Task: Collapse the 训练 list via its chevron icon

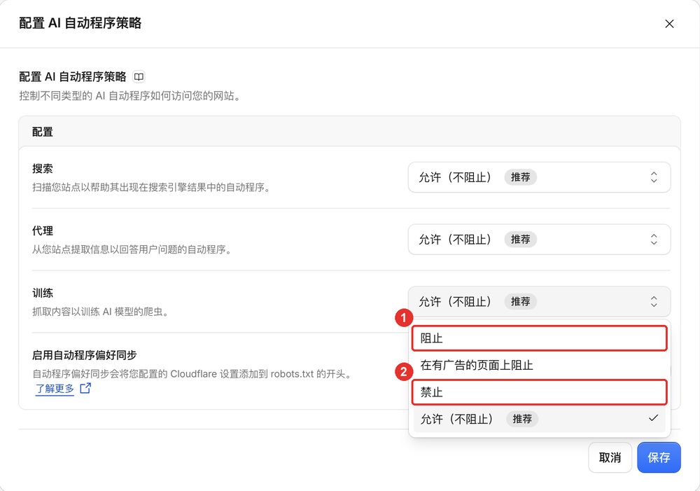Action: click(654, 302)
